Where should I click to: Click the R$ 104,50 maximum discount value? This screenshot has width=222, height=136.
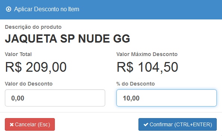click(147, 67)
